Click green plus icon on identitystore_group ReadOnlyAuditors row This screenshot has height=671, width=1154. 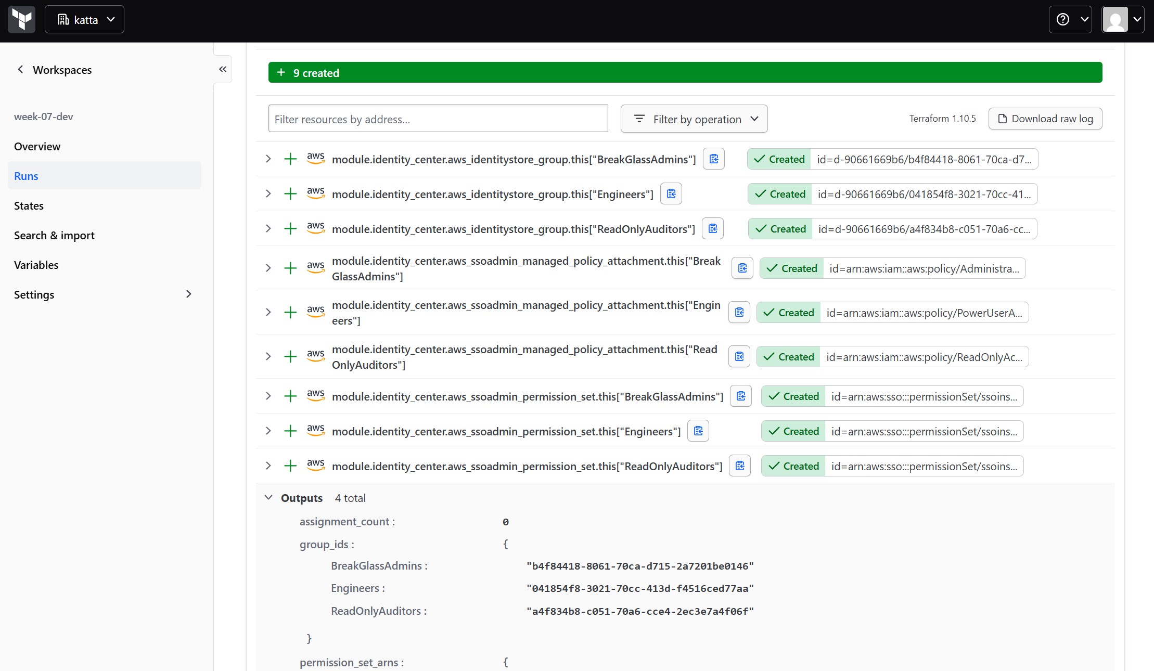pos(290,228)
